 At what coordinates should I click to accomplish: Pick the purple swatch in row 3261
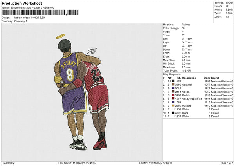[x=173, y=88]
